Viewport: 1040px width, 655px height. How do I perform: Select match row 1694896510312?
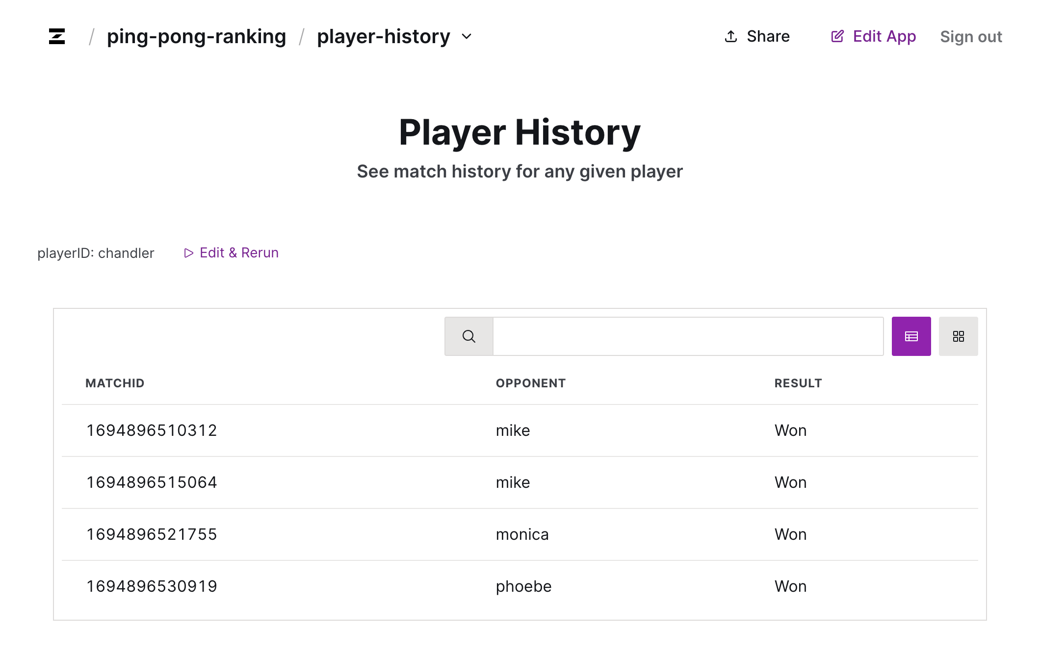click(x=152, y=430)
